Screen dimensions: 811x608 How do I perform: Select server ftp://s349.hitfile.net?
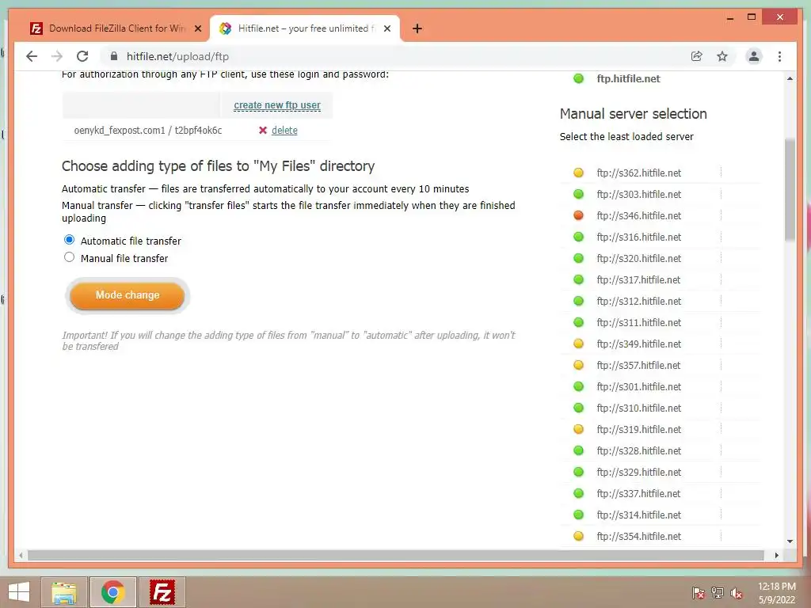pos(639,344)
